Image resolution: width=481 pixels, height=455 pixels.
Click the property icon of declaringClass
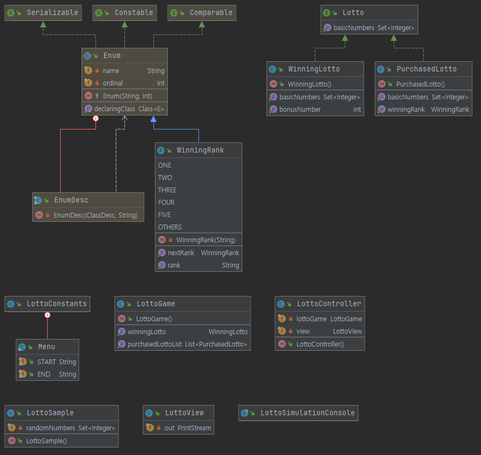coord(88,109)
